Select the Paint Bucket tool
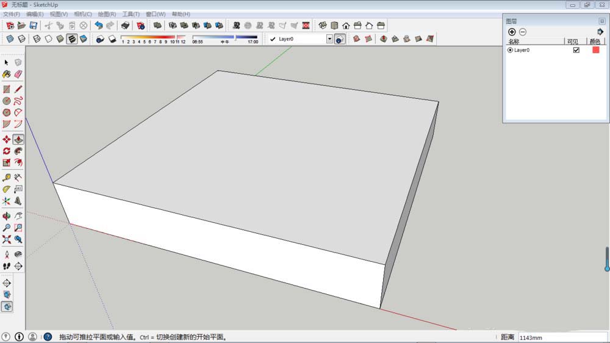The height and width of the screenshot is (343, 610). point(7,74)
